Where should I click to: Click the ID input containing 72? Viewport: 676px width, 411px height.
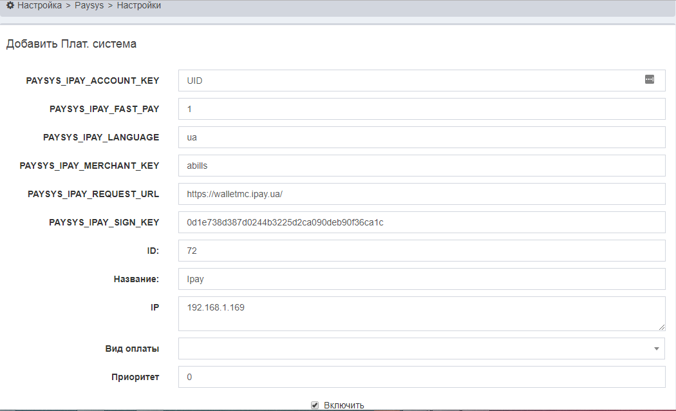coord(422,251)
